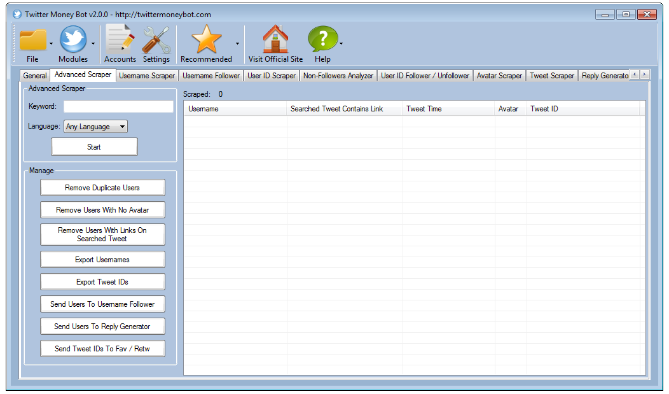Sort by the Username column header

[235, 109]
